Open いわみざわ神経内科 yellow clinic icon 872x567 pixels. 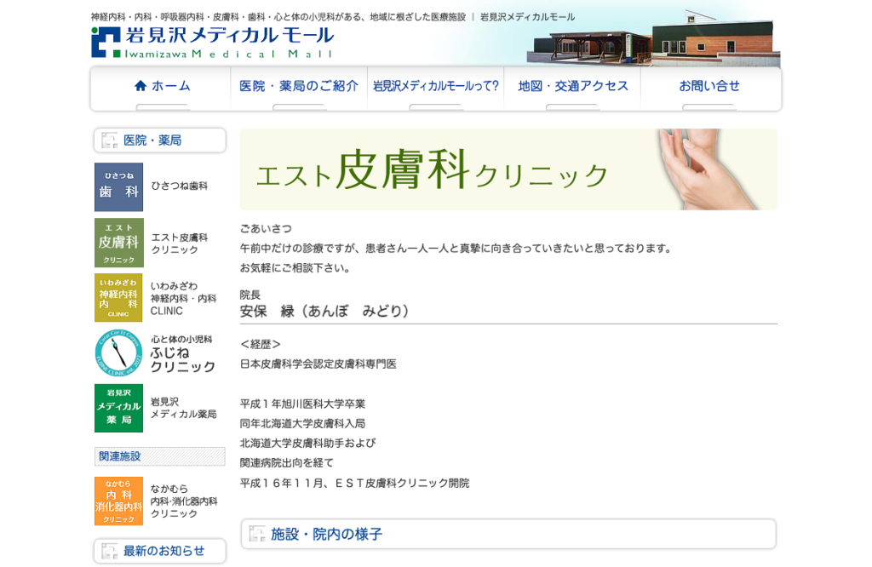click(118, 297)
